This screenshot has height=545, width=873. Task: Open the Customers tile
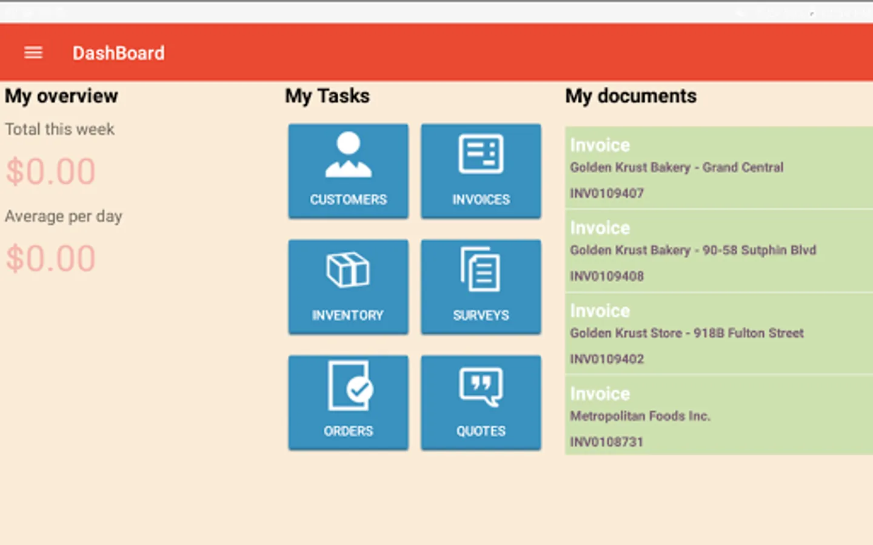click(x=348, y=171)
